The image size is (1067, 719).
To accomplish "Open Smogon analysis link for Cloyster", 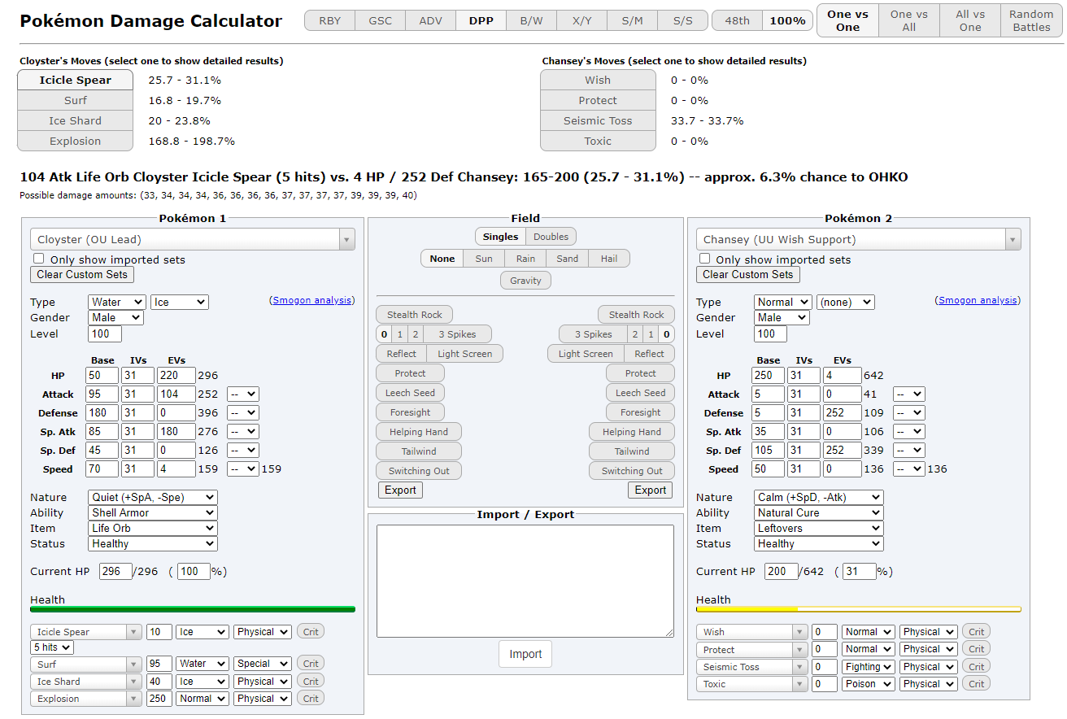I will (x=311, y=300).
